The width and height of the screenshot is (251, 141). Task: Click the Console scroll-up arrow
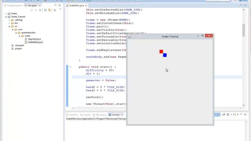click(246, 122)
